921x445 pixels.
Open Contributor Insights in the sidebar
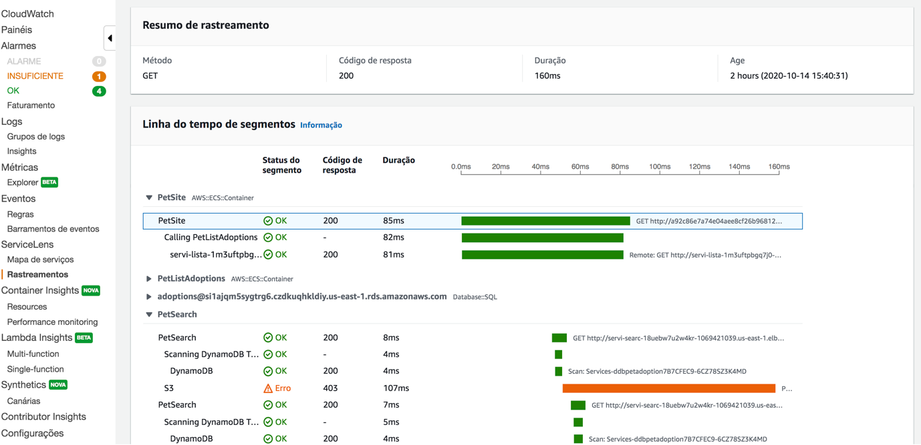click(43, 416)
